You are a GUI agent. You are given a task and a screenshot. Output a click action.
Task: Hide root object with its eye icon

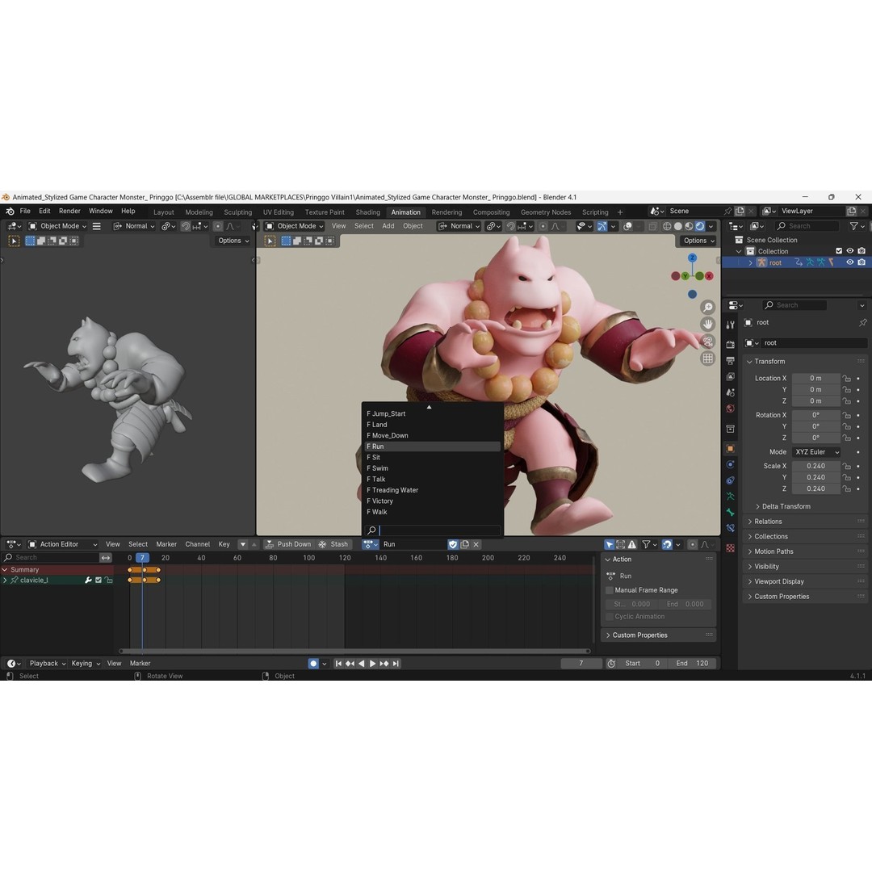[x=849, y=262]
